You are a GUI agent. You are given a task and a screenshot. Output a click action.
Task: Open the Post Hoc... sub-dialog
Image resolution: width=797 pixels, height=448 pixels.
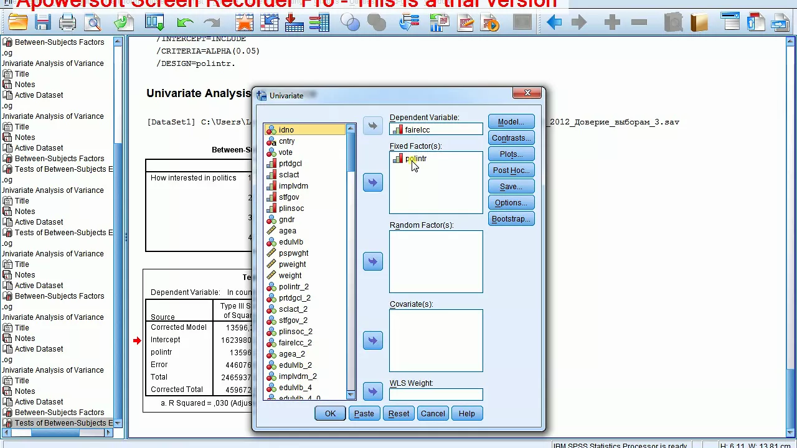coord(511,170)
